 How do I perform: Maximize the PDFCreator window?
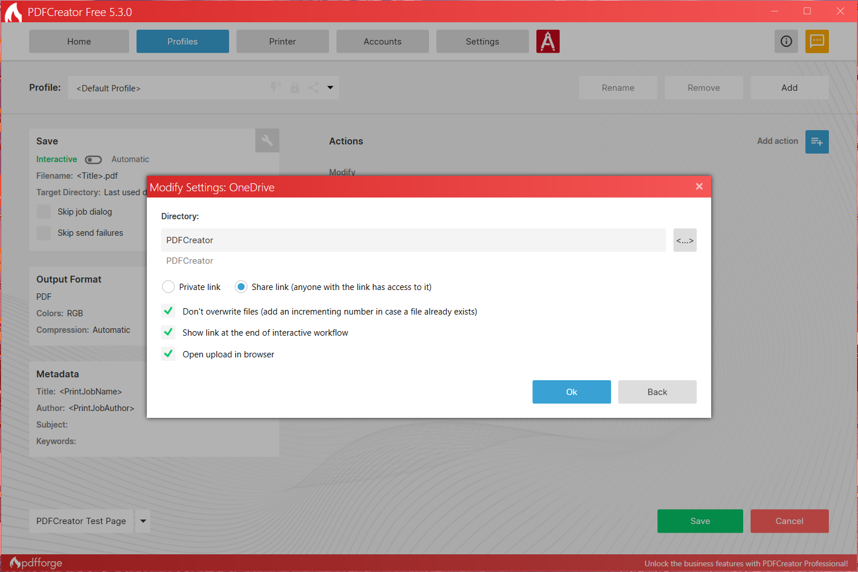[807, 11]
